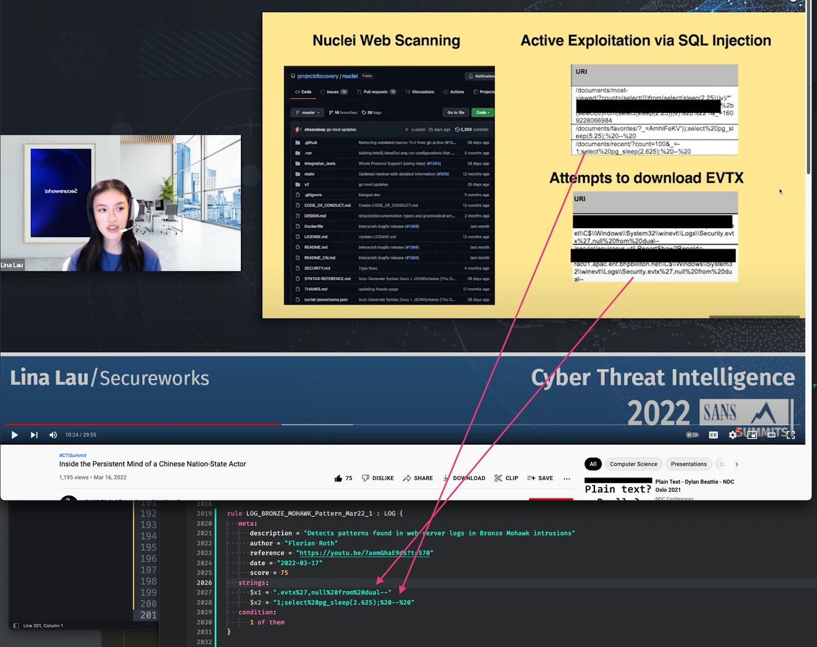Screen dimensions: 817x647
Task: Click the $x2 string definition line
Action: [x=332, y=603]
